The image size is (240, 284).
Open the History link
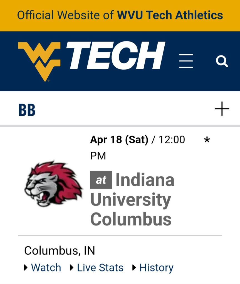[156, 268]
